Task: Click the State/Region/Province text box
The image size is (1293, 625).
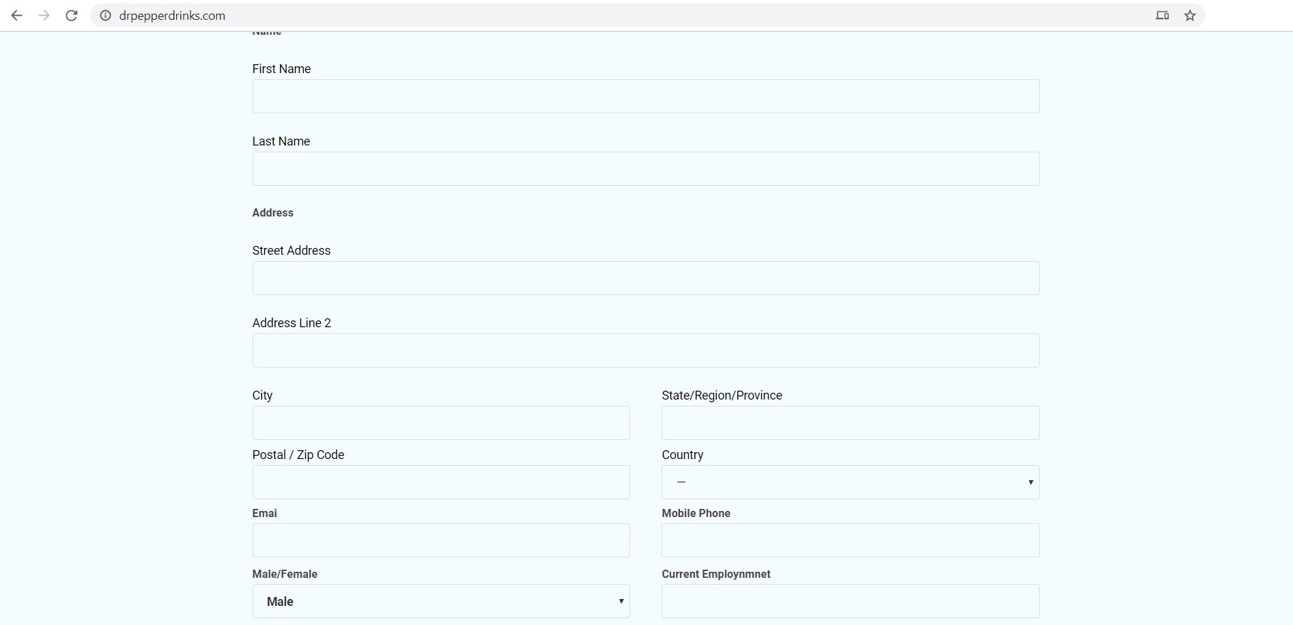Action: pyautogui.click(x=851, y=423)
